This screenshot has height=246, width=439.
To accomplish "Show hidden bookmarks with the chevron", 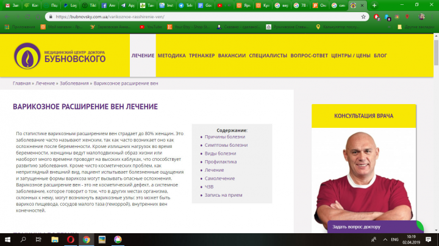I will (389, 27).
